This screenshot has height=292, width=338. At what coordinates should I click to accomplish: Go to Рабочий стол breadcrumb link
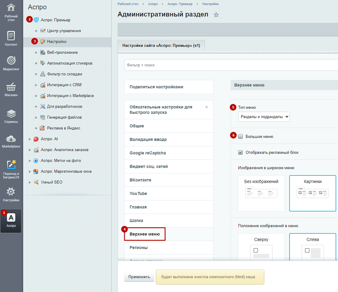128,4
